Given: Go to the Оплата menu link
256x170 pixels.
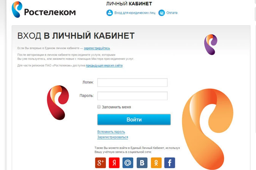Looking at the screenshot, I should coord(172,13).
